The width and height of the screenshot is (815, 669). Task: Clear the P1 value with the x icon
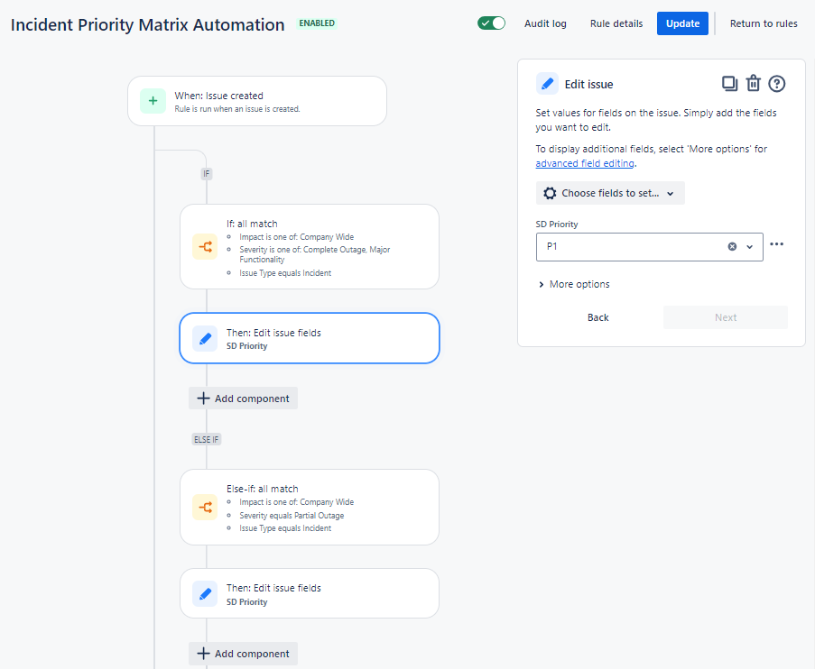pyautogui.click(x=731, y=244)
